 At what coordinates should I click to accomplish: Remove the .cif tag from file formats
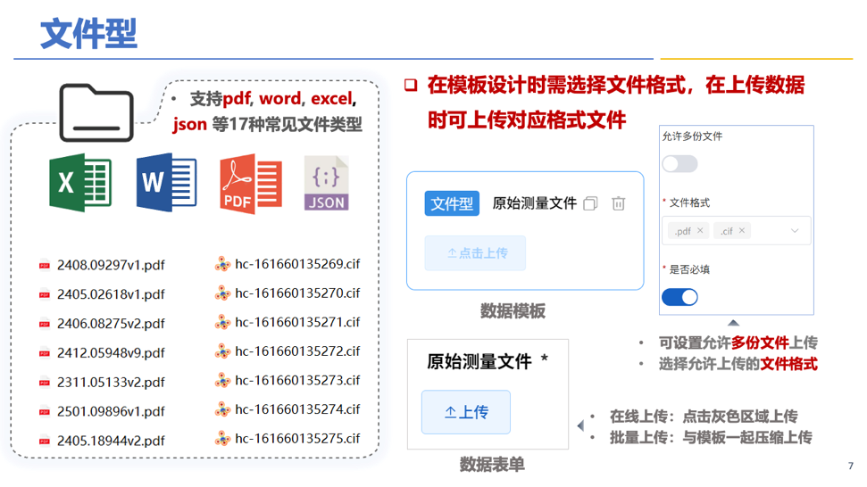[x=742, y=231]
